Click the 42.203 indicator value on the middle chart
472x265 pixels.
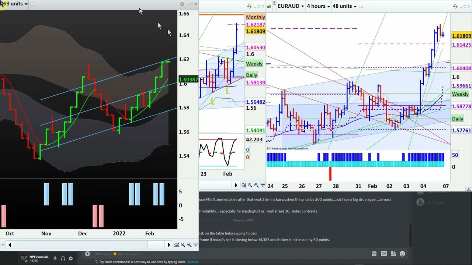[254, 139]
